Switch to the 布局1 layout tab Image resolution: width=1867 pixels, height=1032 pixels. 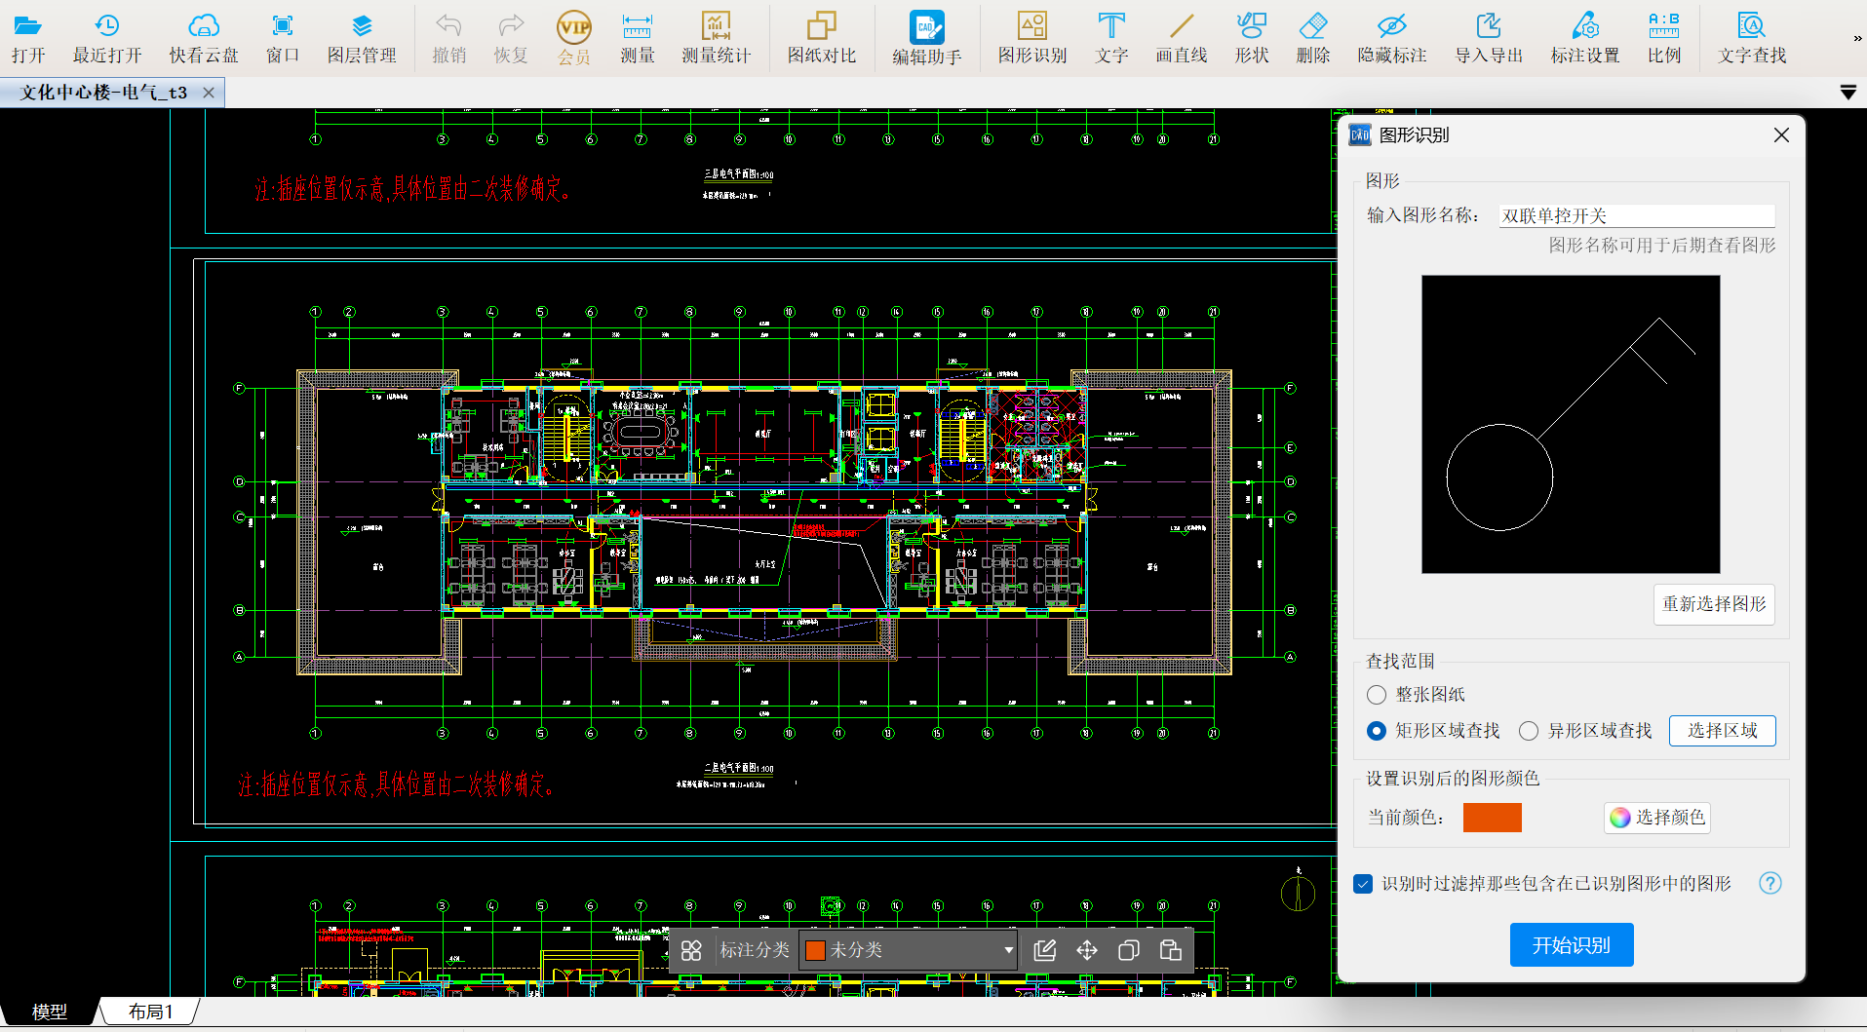click(x=150, y=1012)
